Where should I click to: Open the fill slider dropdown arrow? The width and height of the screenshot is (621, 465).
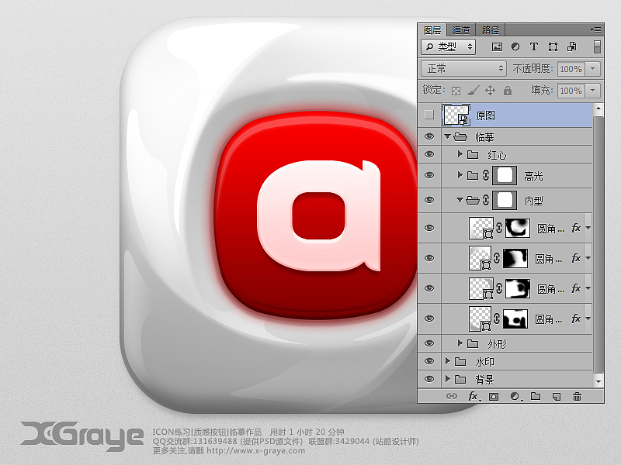click(593, 91)
